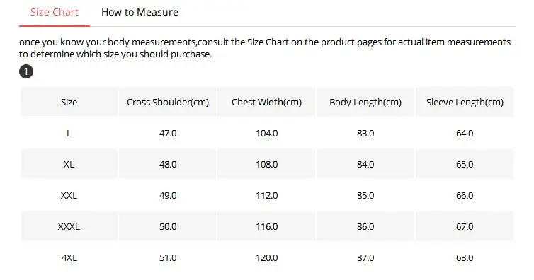The height and width of the screenshot is (280, 534).
Task: Click the size chart instructions paragraph
Action: click(265, 48)
